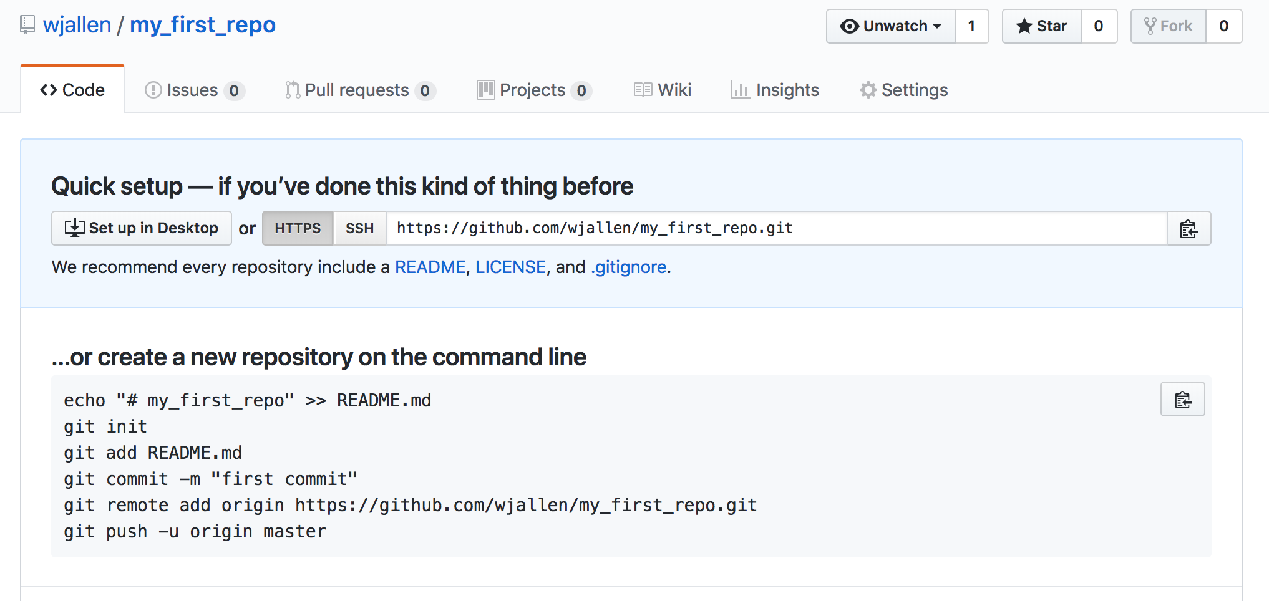Open the .gitignore link
1269x601 pixels.
629,267
